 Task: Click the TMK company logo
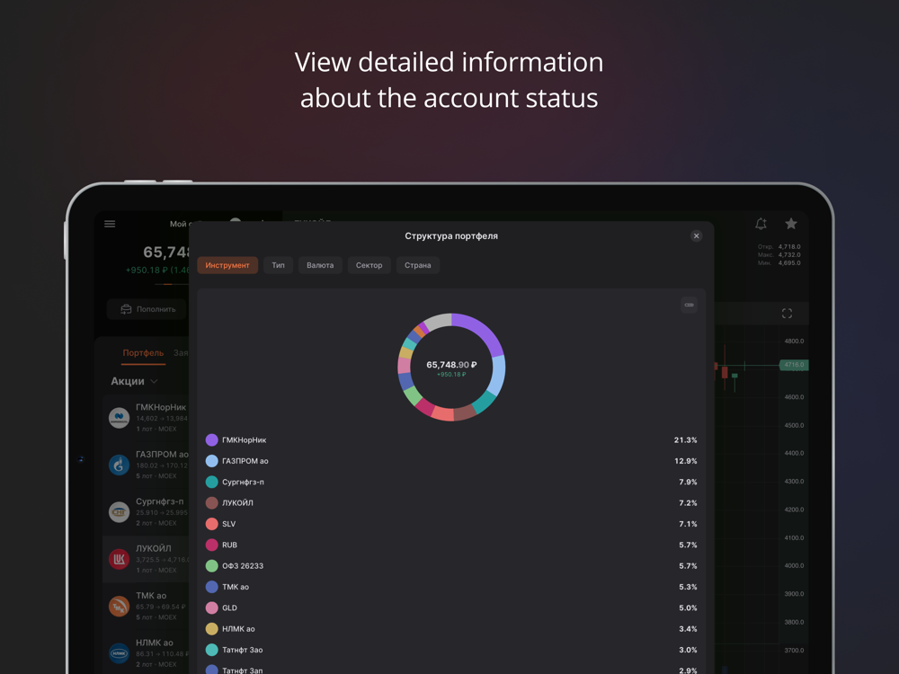coord(120,607)
